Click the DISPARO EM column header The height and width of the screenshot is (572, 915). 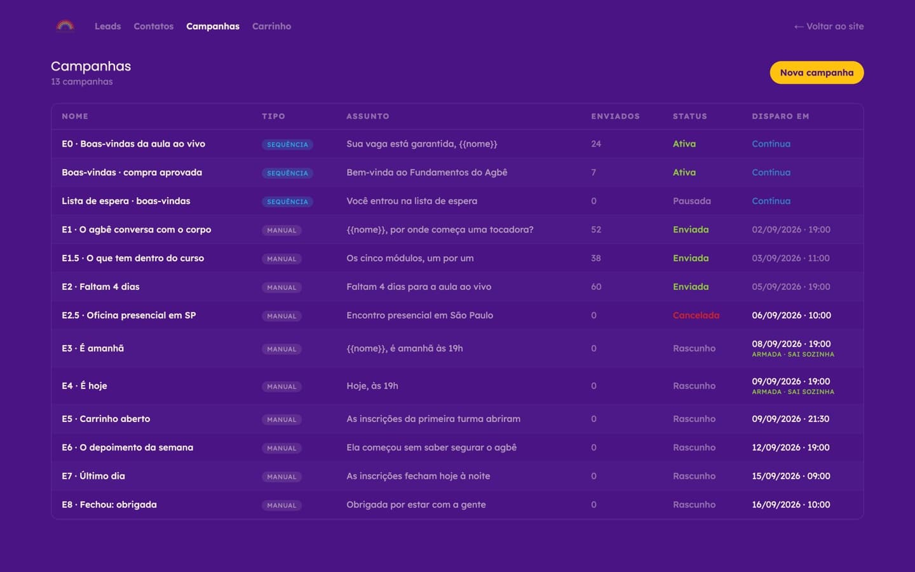(x=780, y=116)
